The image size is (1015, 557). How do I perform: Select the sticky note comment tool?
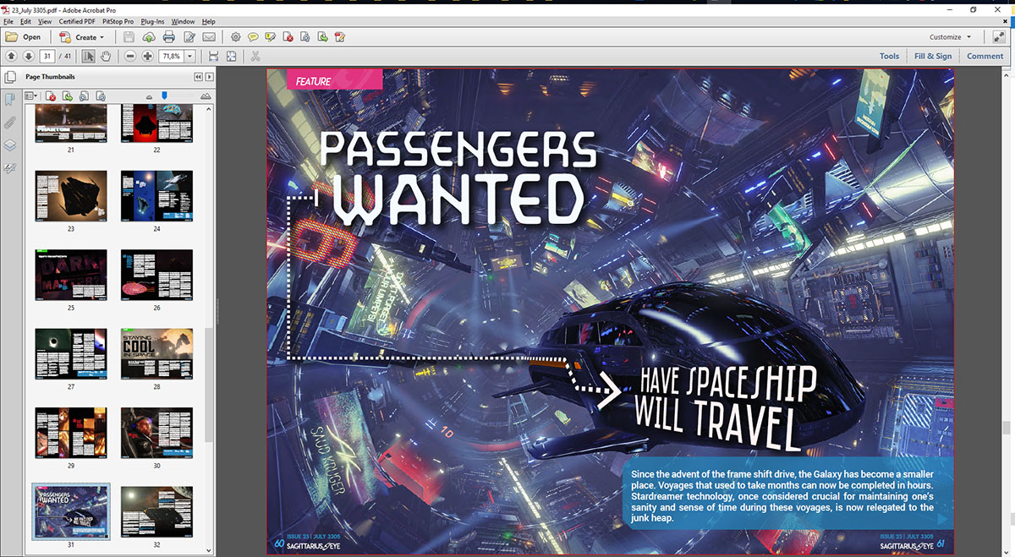coord(253,37)
